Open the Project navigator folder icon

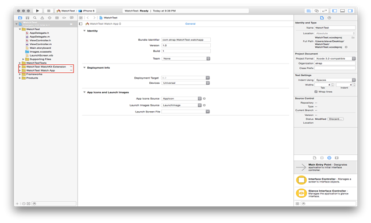20,18
